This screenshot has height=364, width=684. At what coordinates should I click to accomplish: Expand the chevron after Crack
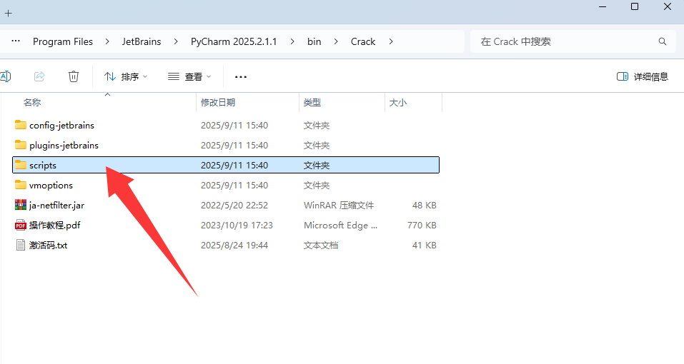click(x=391, y=41)
